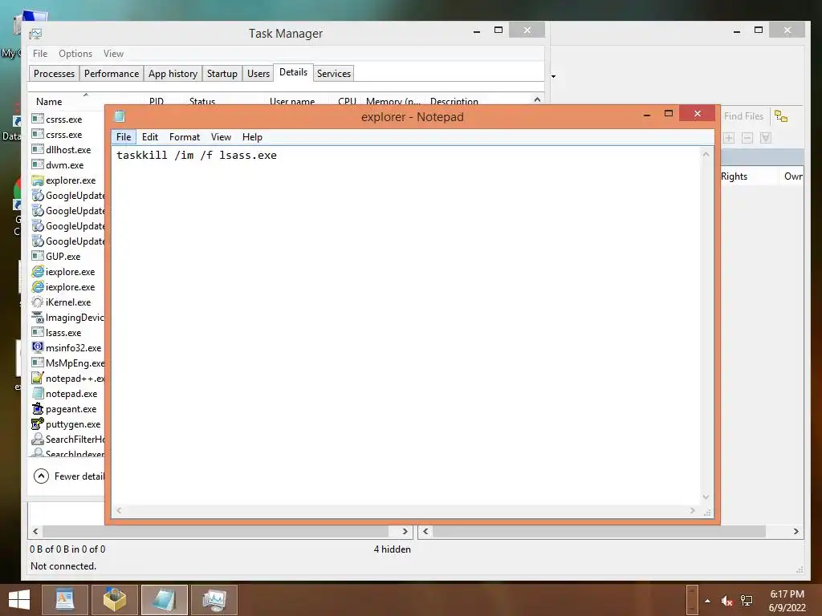Viewport: 822px width, 616px height.
Task: Select the explorer.exe process icon
Action: [37, 180]
